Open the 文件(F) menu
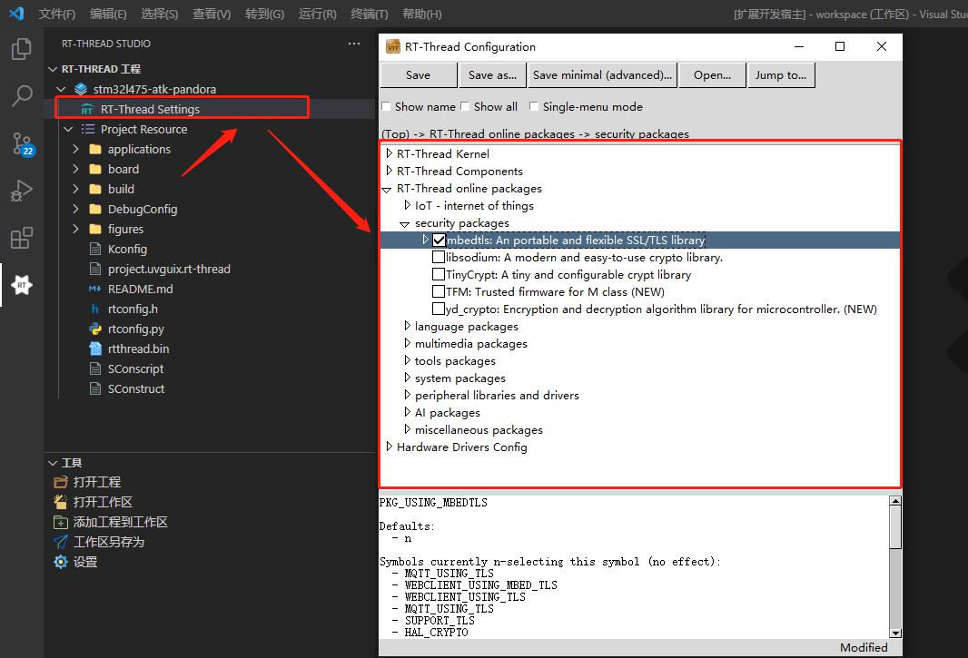 (x=57, y=14)
